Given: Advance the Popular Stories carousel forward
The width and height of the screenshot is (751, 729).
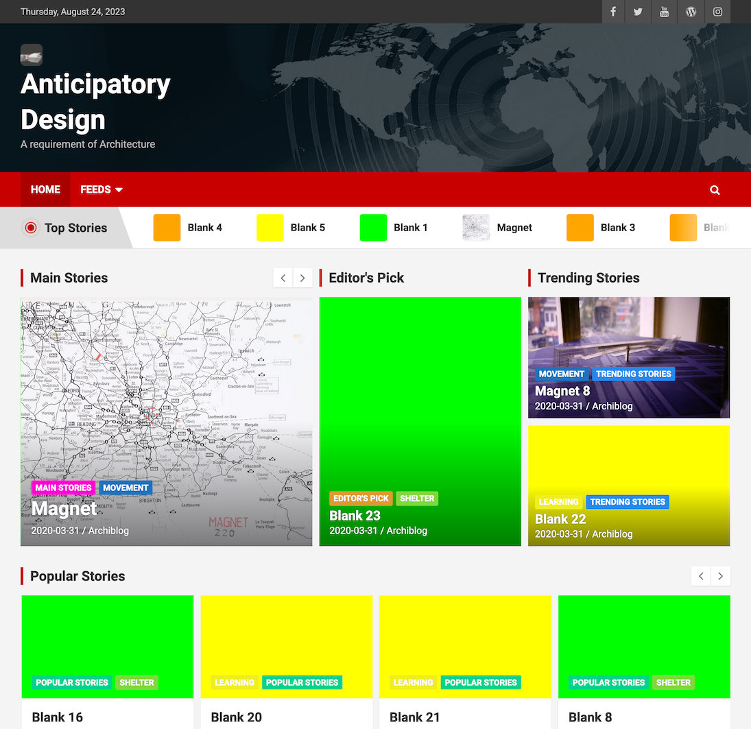Looking at the screenshot, I should [x=720, y=576].
